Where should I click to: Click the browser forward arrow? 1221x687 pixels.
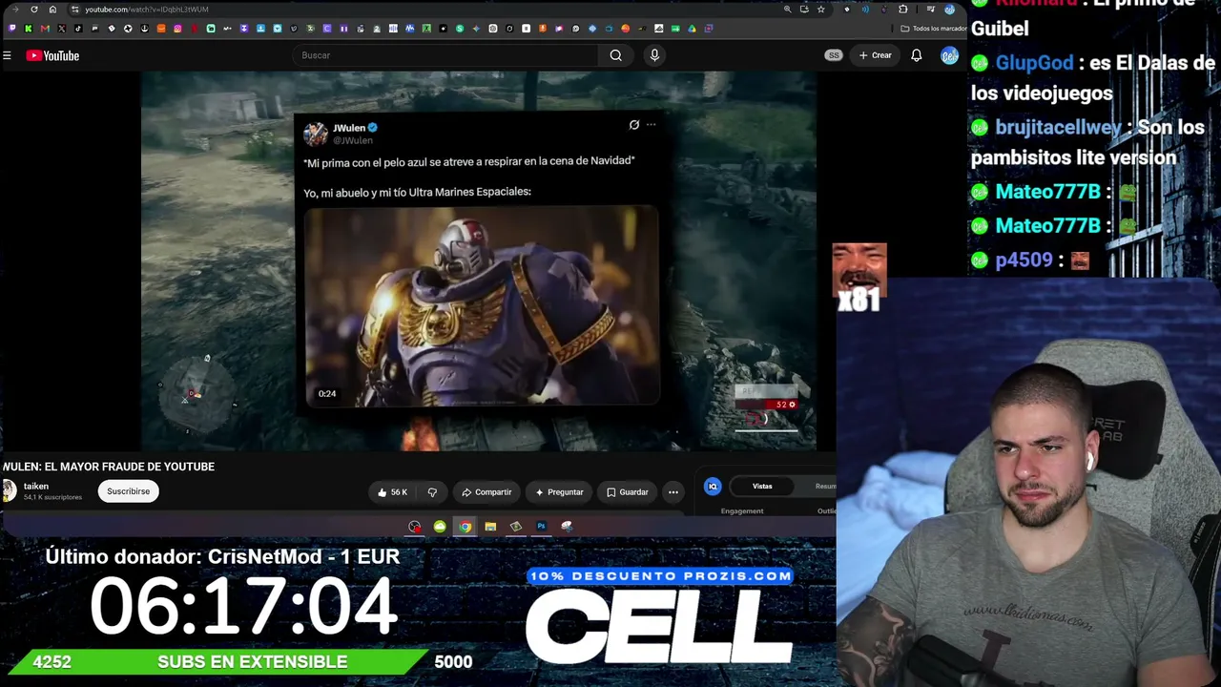click(15, 10)
